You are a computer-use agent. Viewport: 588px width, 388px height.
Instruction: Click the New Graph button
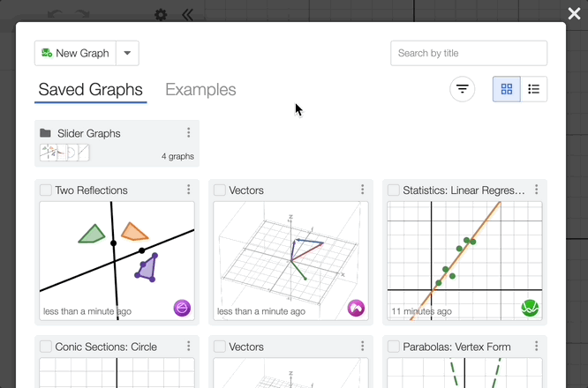click(x=75, y=53)
